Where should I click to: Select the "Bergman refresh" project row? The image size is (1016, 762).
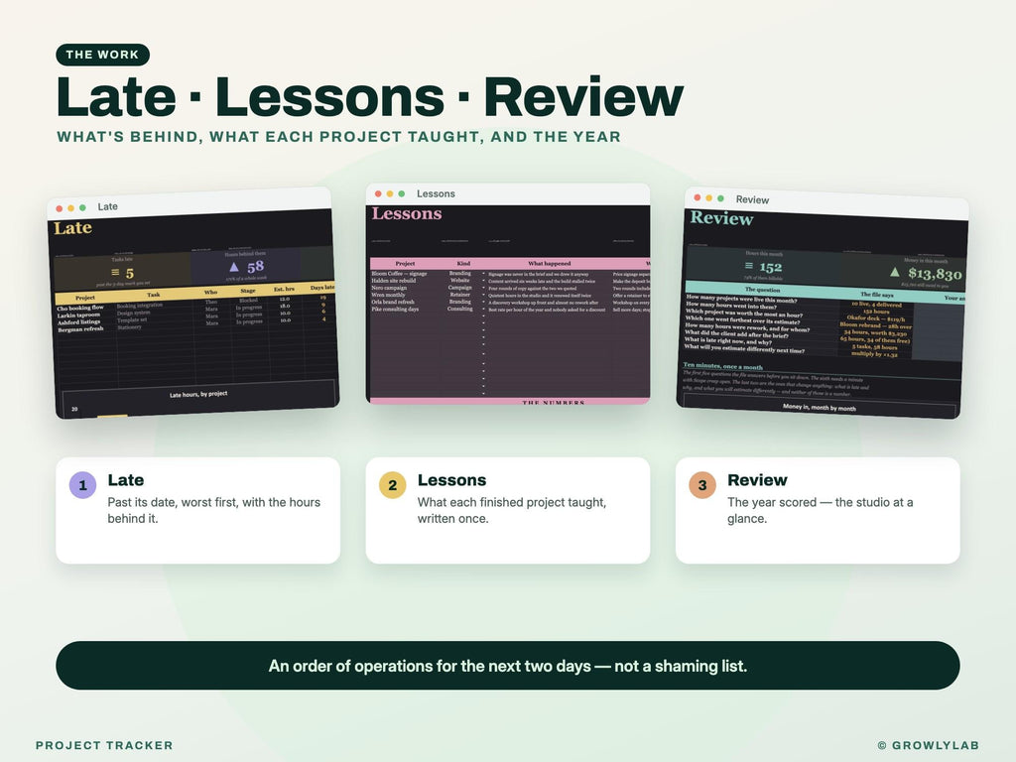(x=195, y=325)
